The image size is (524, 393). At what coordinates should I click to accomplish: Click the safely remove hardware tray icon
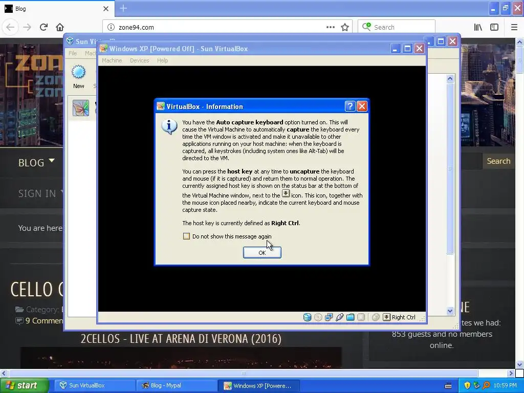[476, 386]
